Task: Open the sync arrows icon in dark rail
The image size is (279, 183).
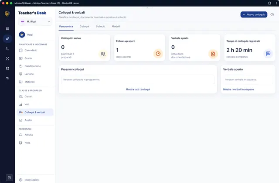Action: (7, 48)
